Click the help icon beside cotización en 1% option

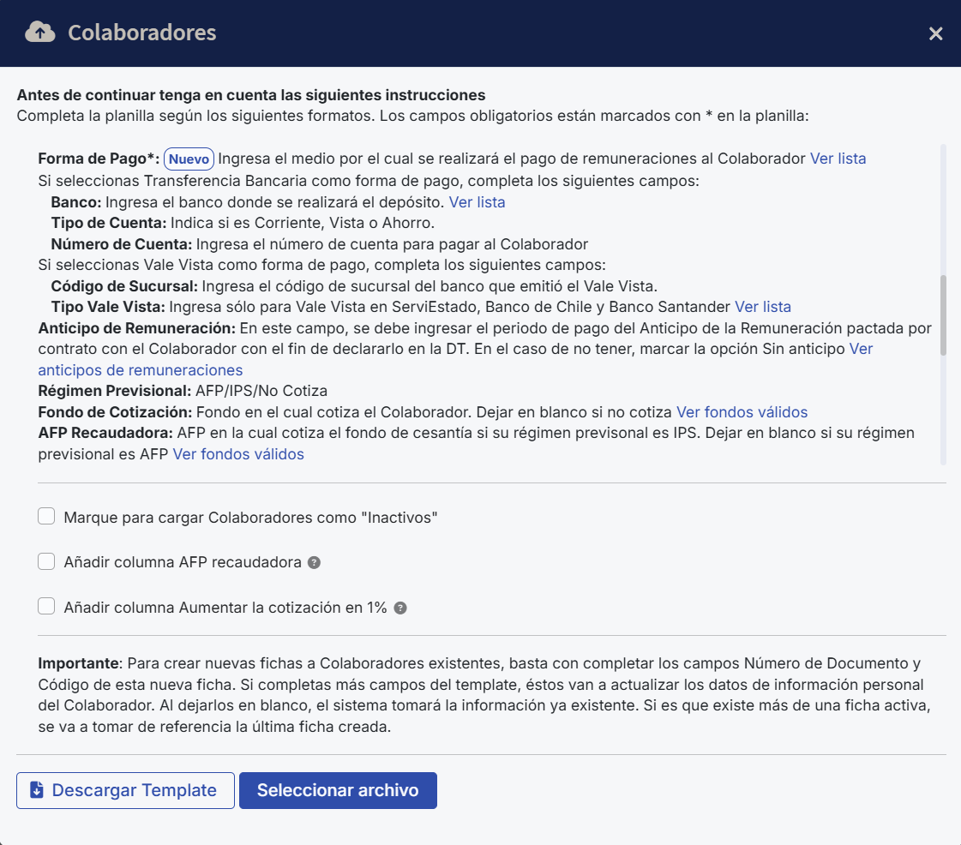[399, 607]
